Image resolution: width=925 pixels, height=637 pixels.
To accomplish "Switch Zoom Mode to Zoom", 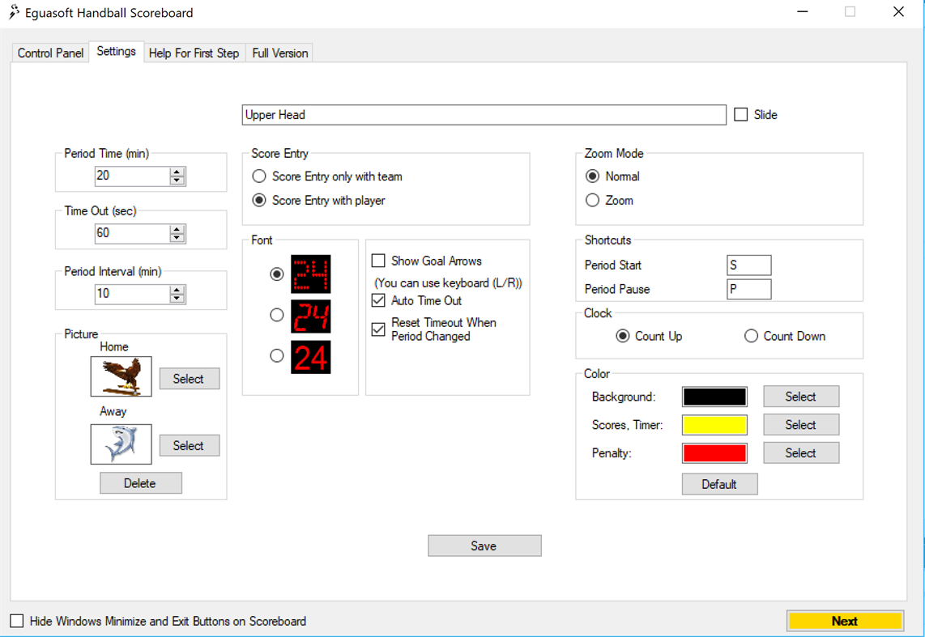I will click(592, 200).
